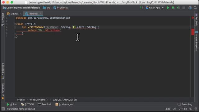The width and height of the screenshot is (199, 112).
Task: Click Profile in bottom breadcrumb
Action: tap(21, 100)
